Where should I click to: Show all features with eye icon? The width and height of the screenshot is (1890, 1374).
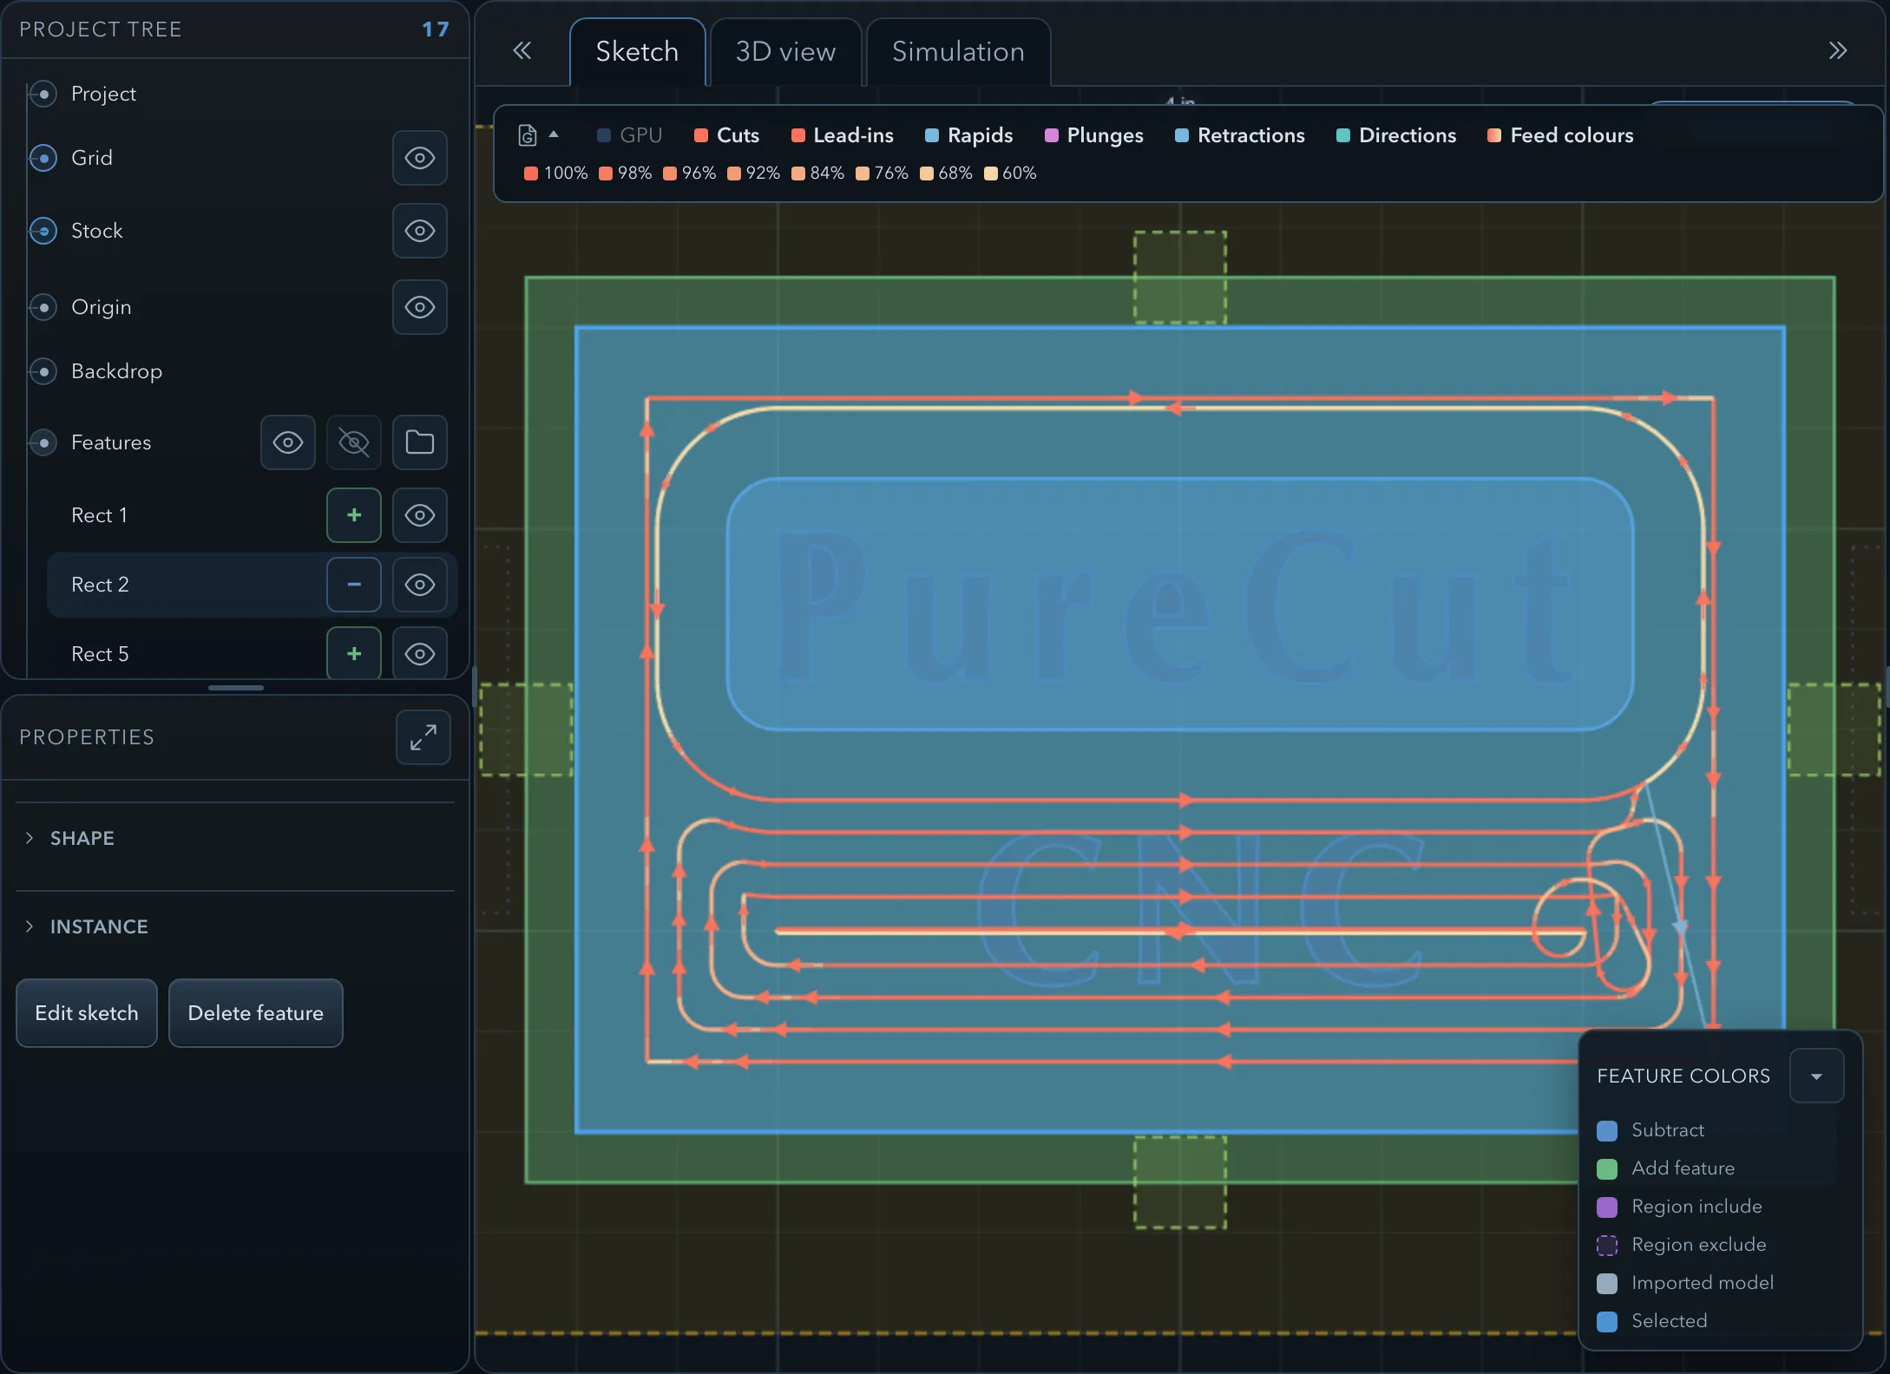[x=288, y=442]
